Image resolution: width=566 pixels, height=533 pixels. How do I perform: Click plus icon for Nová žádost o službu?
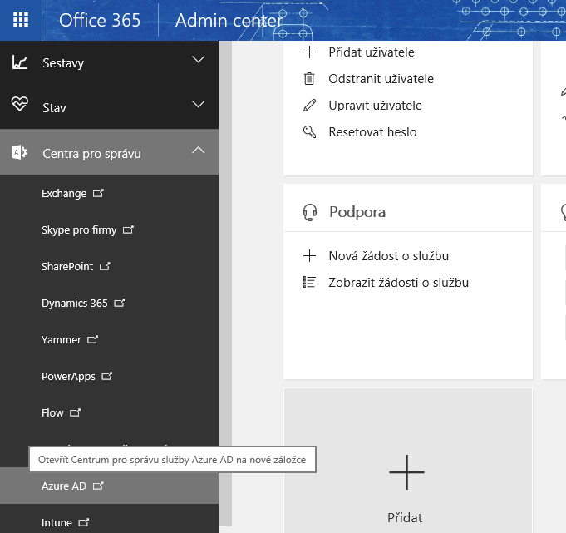click(x=309, y=255)
